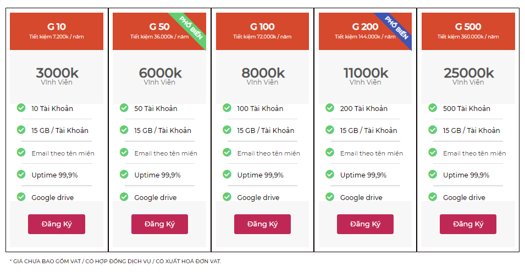Select Đăng Ký under the G 500 plan

468,224
